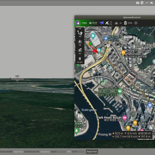Click the crosshair target icon in QGroundControl toolbar

point(136,23)
